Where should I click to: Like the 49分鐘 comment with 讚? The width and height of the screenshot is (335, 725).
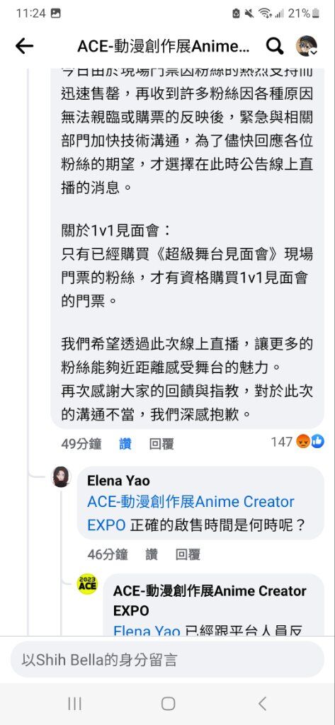[x=125, y=444]
